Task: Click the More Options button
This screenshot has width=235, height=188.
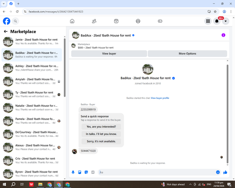Action: coord(188,54)
